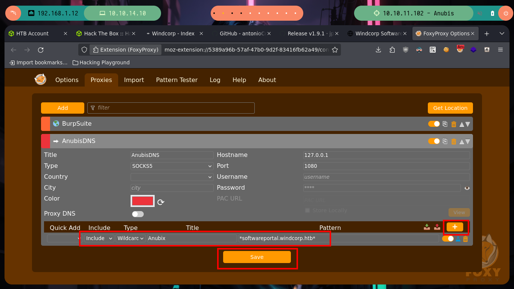Export patterns with red arrow icon

tap(437, 227)
